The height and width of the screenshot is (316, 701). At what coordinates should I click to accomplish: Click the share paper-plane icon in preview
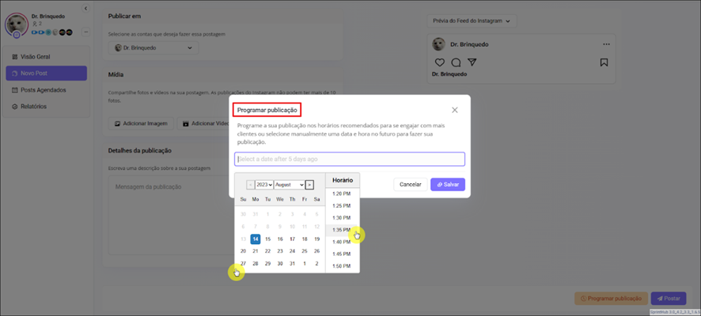click(472, 62)
